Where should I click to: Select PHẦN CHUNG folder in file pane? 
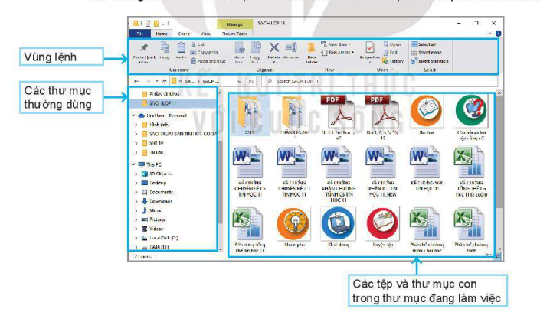click(x=294, y=115)
